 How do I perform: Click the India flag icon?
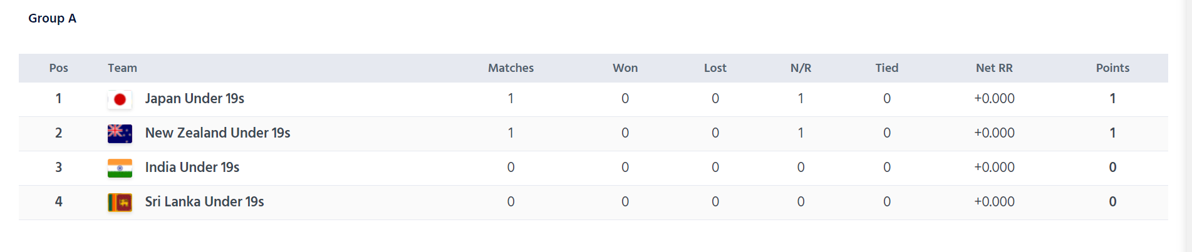(120, 168)
